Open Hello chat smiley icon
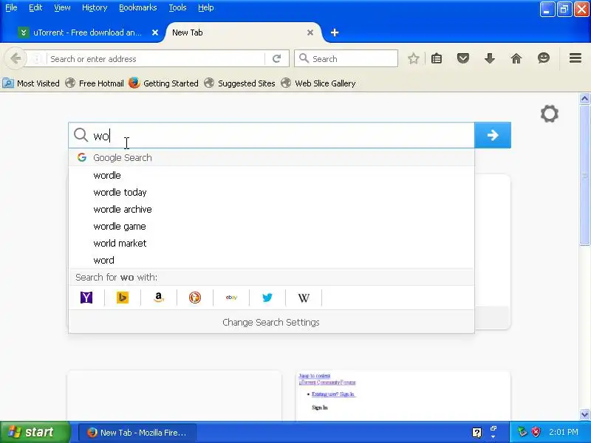The width and height of the screenshot is (591, 443). [x=543, y=58]
